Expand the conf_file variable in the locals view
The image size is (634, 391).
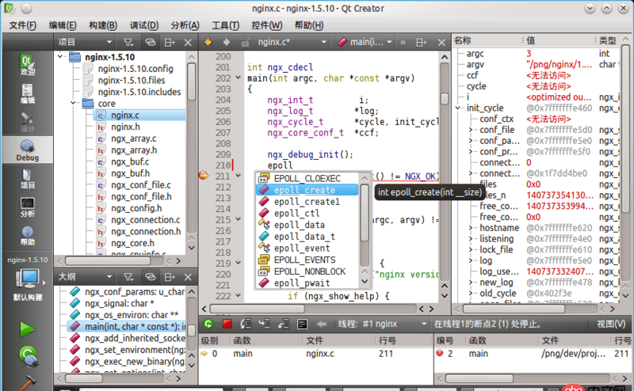pyautogui.click(x=471, y=130)
